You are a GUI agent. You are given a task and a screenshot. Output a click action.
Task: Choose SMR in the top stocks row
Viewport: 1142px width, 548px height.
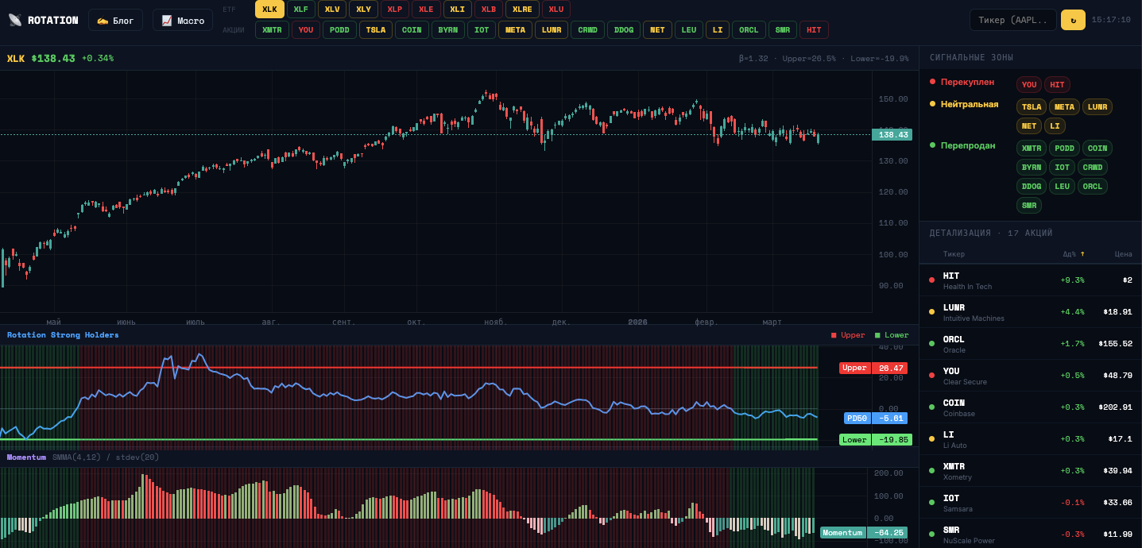tap(783, 30)
